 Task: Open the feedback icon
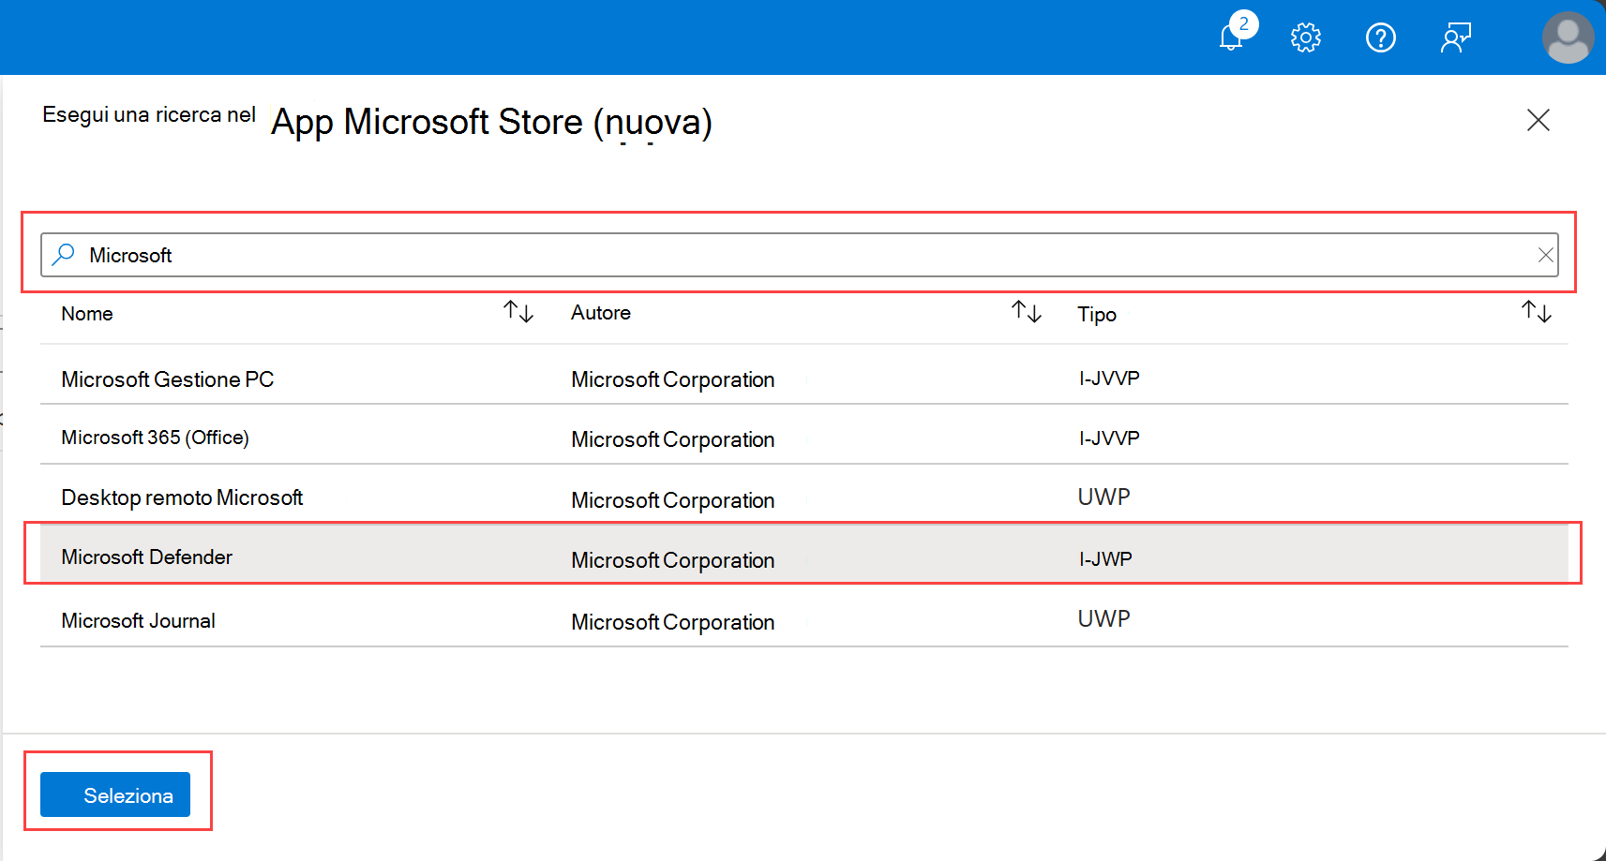(x=1456, y=37)
